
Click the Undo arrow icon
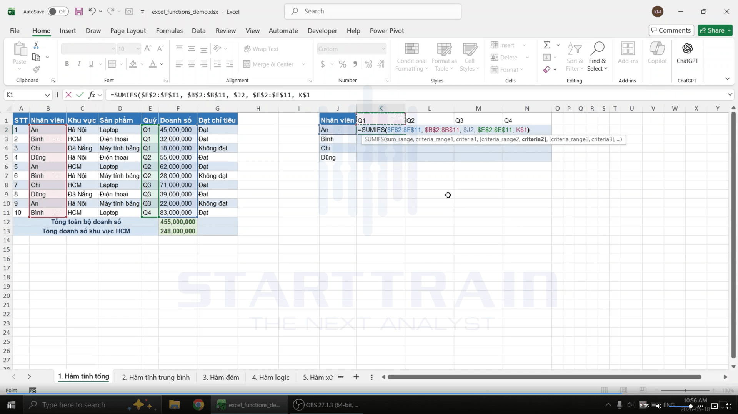point(92,12)
